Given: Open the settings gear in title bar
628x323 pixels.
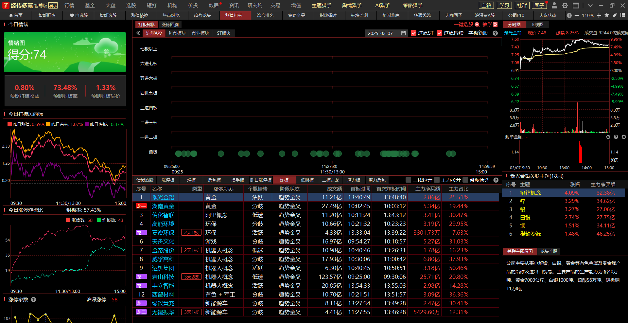Looking at the screenshot, I should coord(565,5).
